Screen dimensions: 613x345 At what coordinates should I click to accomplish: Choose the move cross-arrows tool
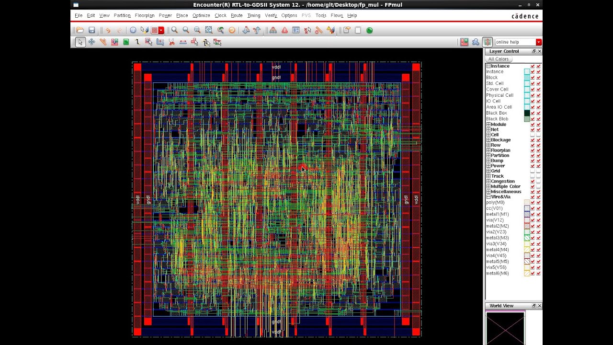click(91, 42)
